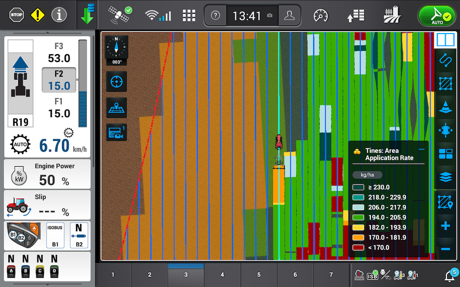Recenter map with the crosshair button
Screen dimensions: 460x287
117,82
